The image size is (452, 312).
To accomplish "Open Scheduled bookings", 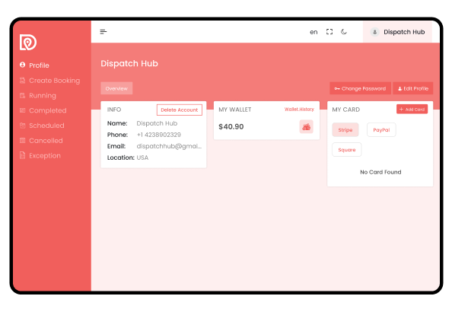I will (x=42, y=126).
